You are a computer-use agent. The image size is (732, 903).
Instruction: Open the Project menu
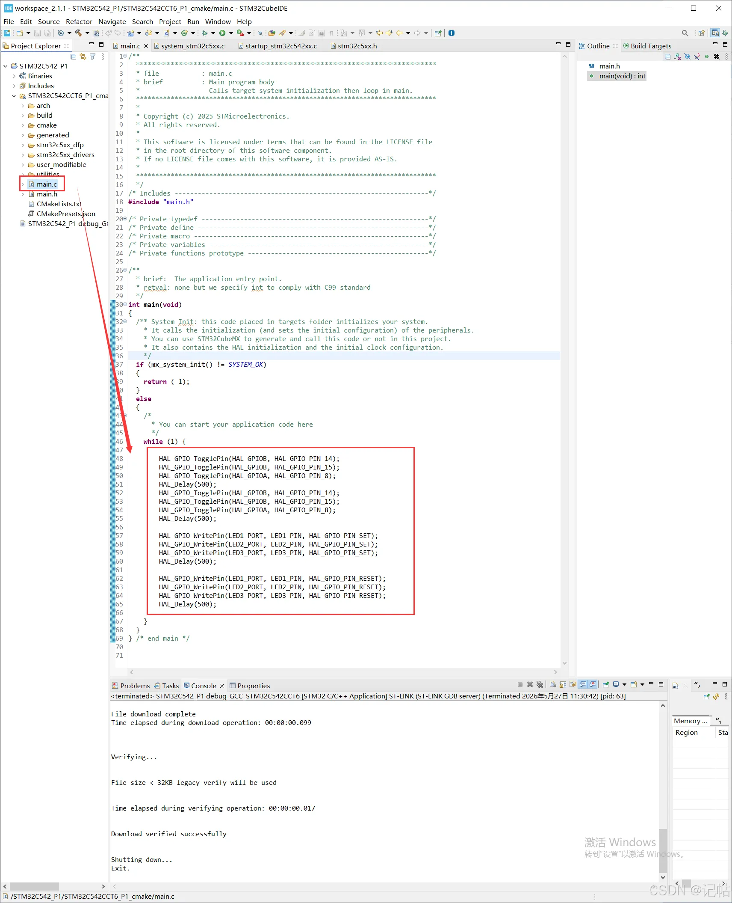pyautogui.click(x=170, y=21)
